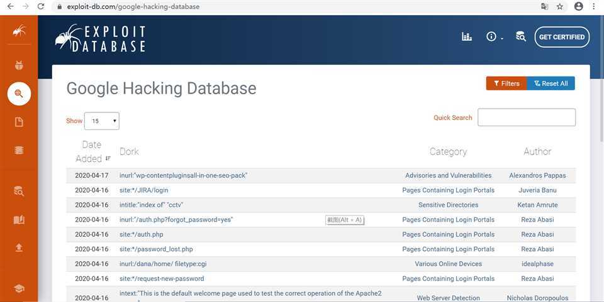This screenshot has height=302, width=604.
Task: Click Reza Abasi in site:*/auth.php row
Action: pos(537,234)
